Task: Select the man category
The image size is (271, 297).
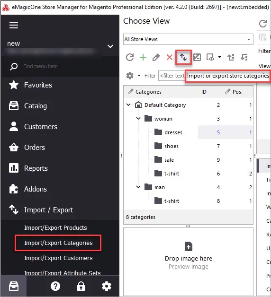Action: point(160,187)
